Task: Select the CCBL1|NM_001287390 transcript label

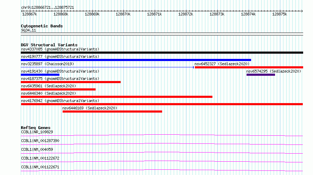Action: coord(40,141)
